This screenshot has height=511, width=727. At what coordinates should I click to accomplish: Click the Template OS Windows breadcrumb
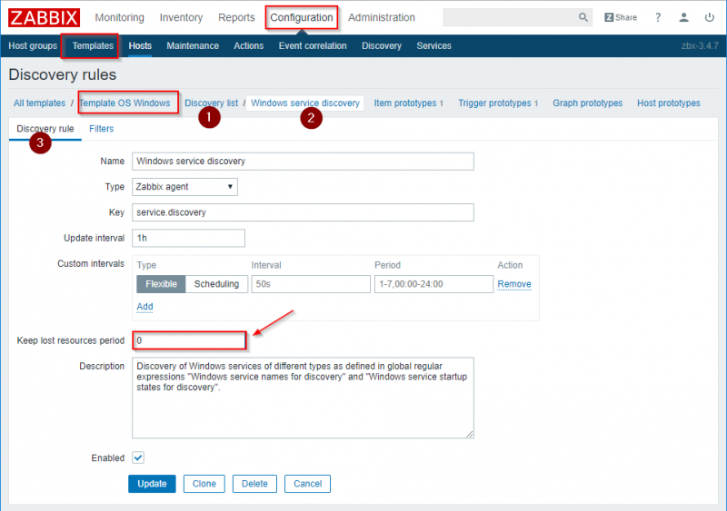click(x=124, y=103)
